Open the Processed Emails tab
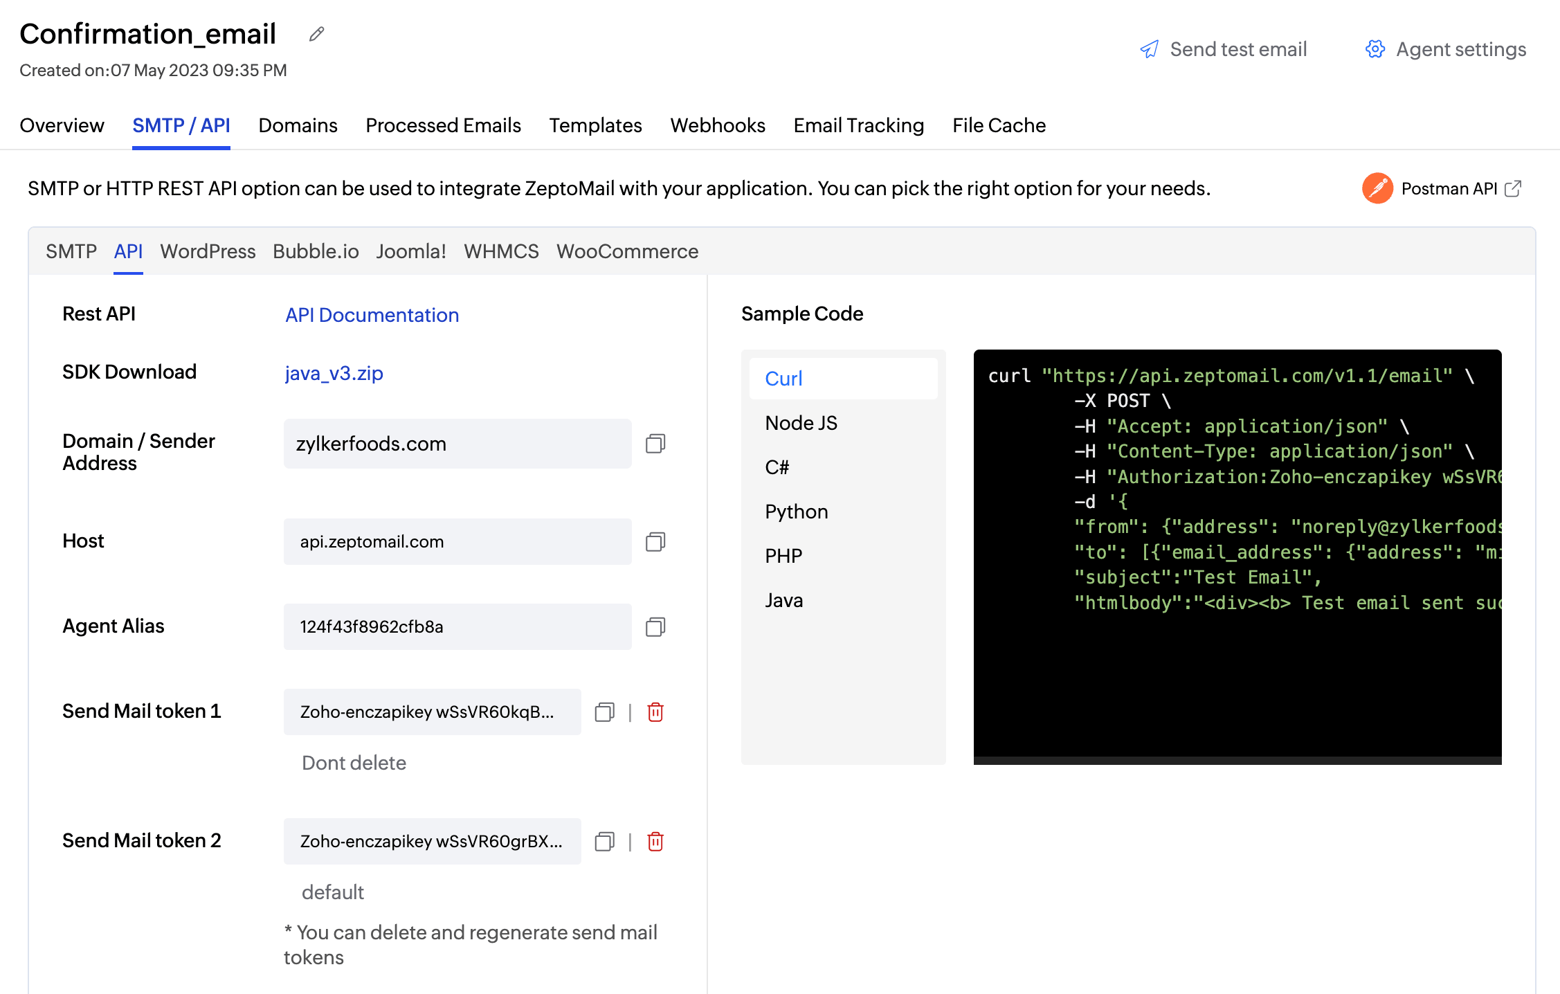Screen dimensions: 1560x994 coord(443,125)
